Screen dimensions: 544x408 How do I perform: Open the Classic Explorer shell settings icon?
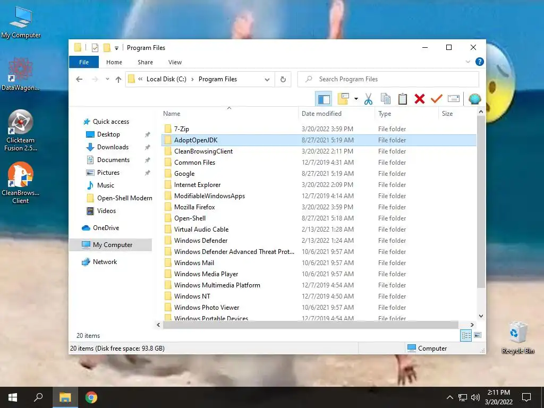pyautogui.click(x=474, y=99)
